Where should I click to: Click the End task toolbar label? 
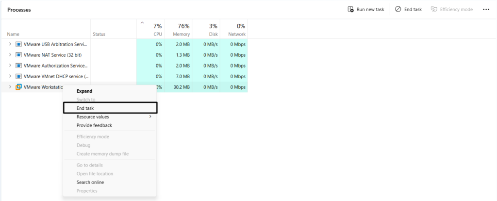pyautogui.click(x=413, y=10)
